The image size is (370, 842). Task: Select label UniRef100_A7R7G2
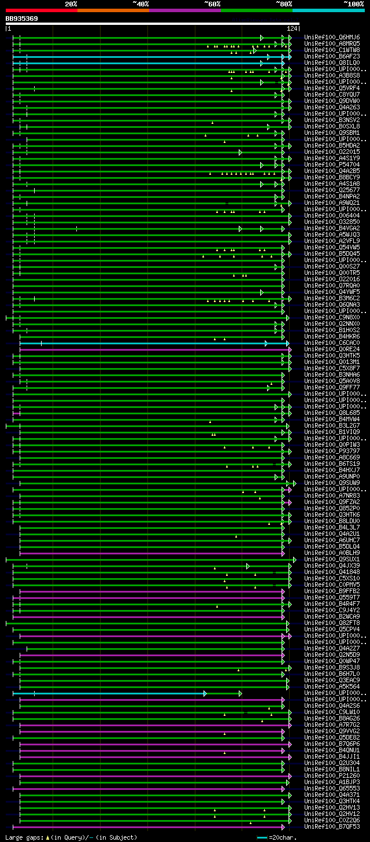pos(332,725)
